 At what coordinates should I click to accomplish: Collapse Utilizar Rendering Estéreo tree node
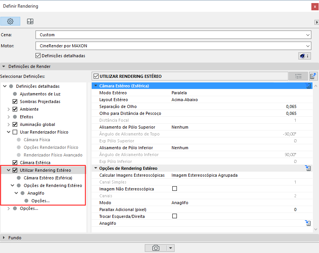click(8, 170)
